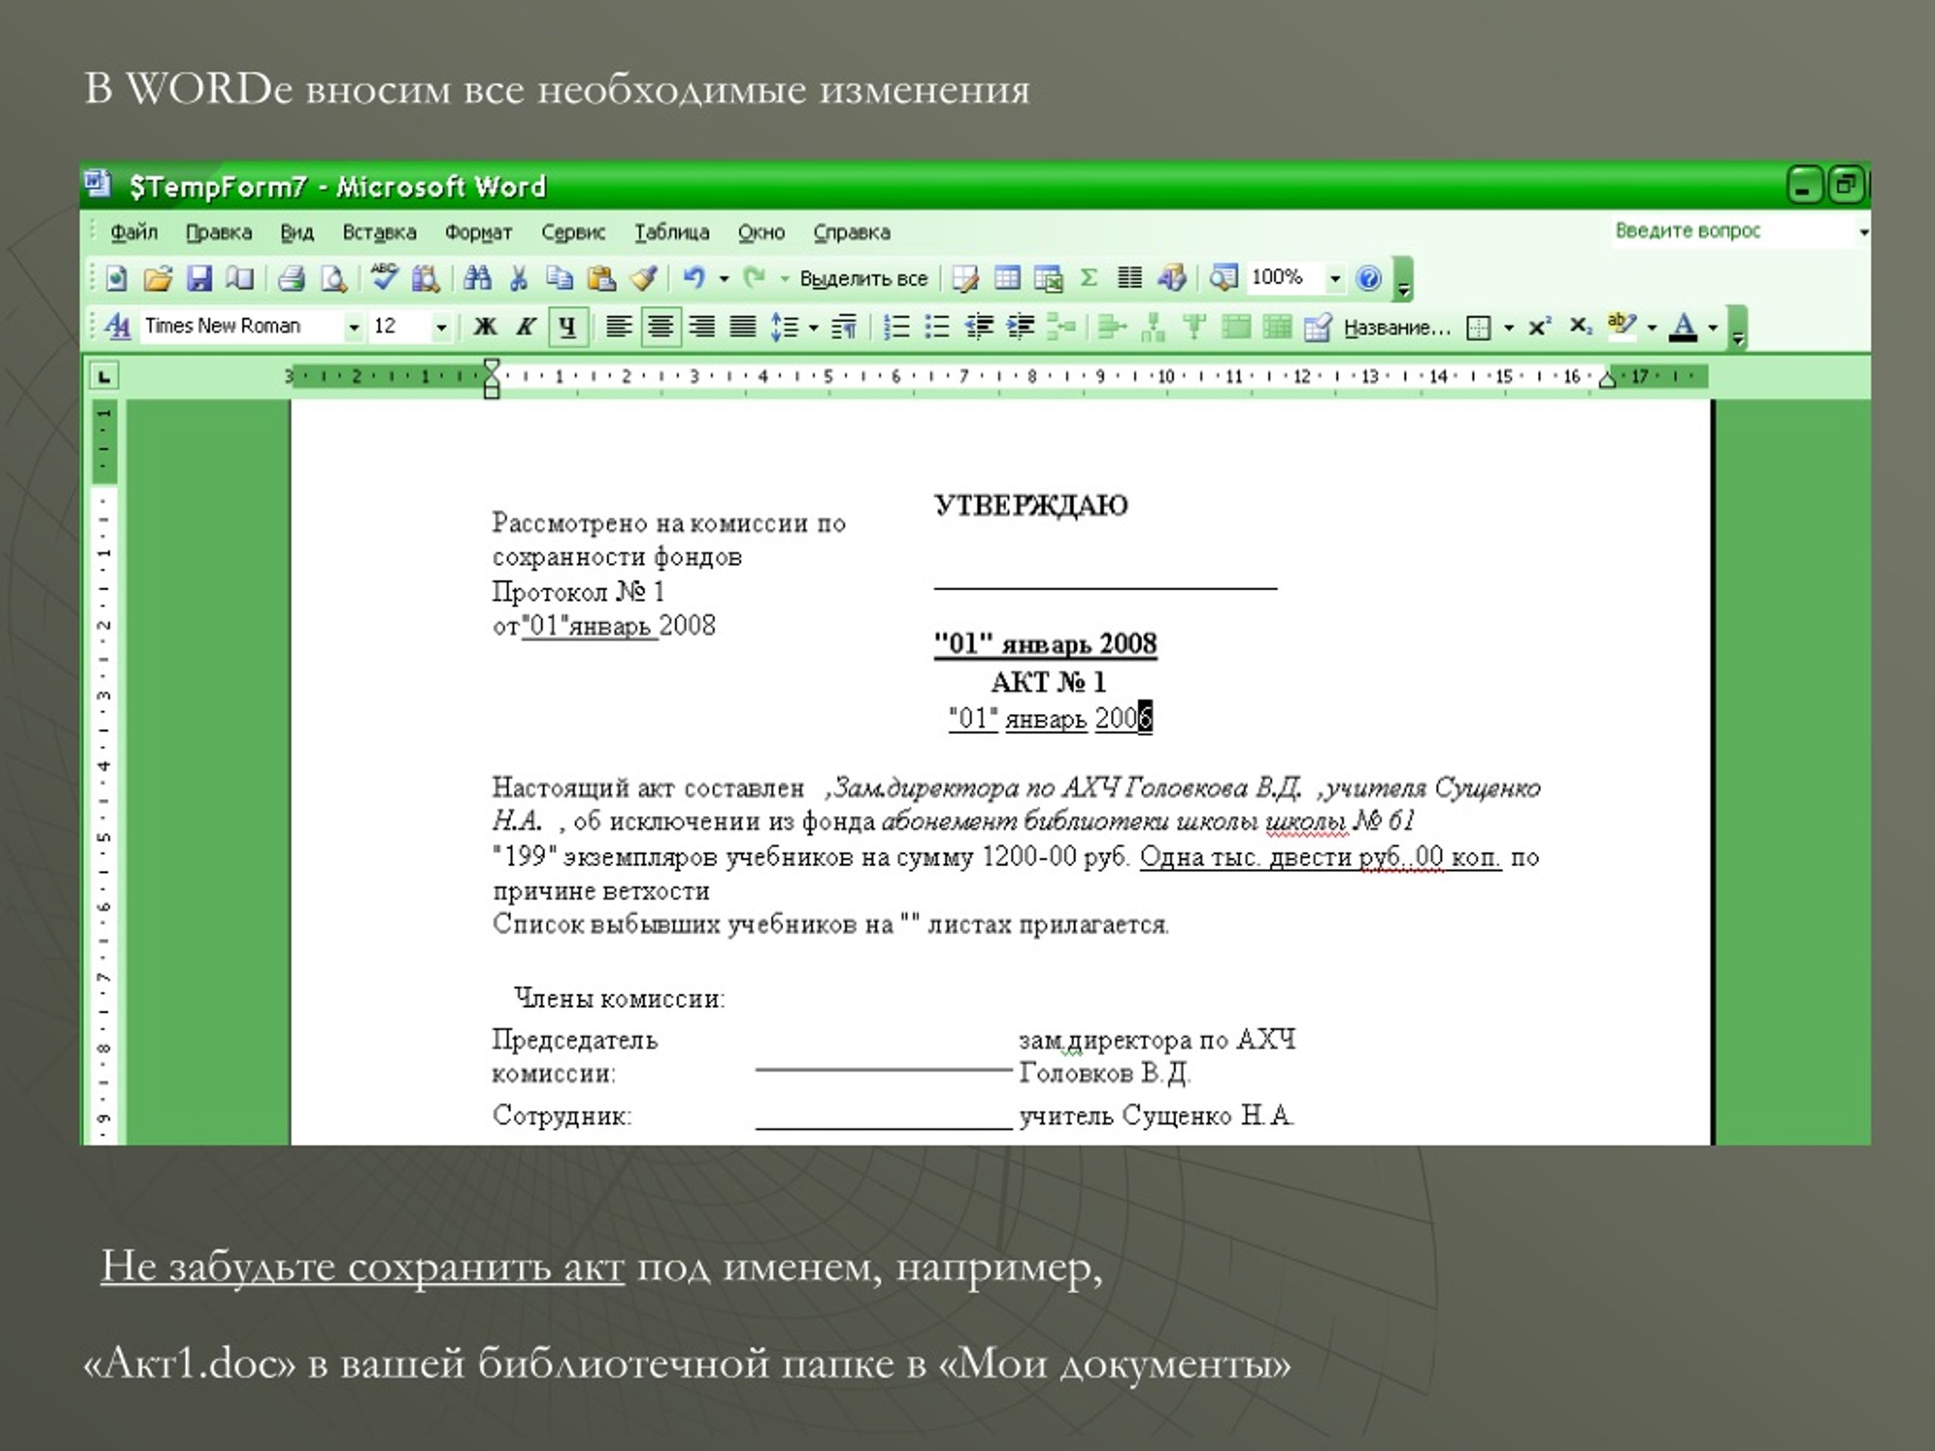Screen dimensions: 1935x1451
Task: Apply superscript x² formatting
Action: click(x=1540, y=327)
